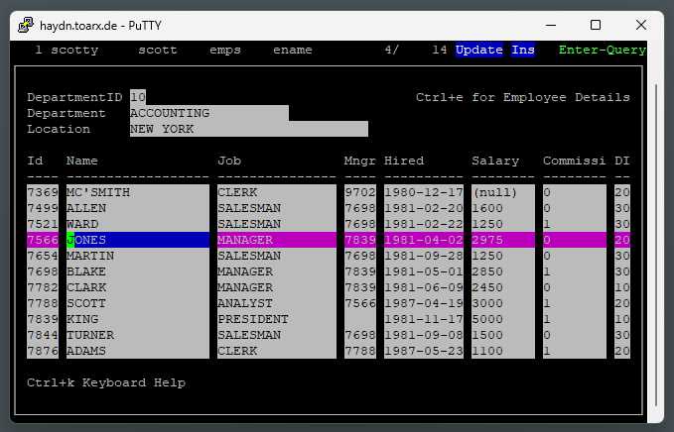The height and width of the screenshot is (432, 674).
Task: Click employee Id cell 7876
Action: [43, 351]
